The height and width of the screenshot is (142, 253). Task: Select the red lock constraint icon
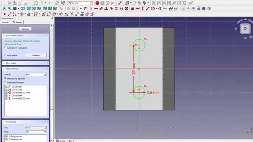[x=132, y=9]
